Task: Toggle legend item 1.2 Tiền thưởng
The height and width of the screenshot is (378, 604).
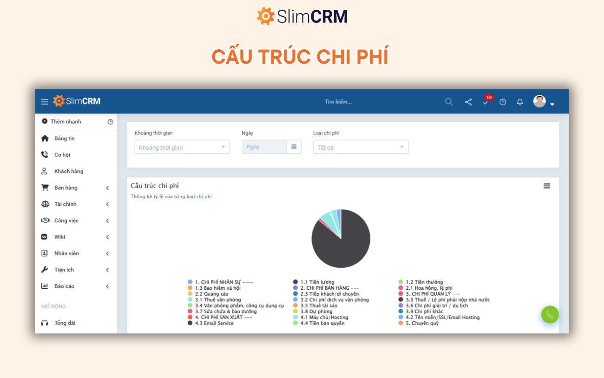Action: coord(420,282)
